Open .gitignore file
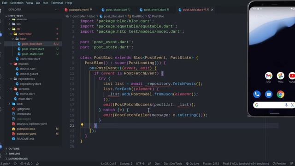The image size is (295, 166). (x=23, y=109)
